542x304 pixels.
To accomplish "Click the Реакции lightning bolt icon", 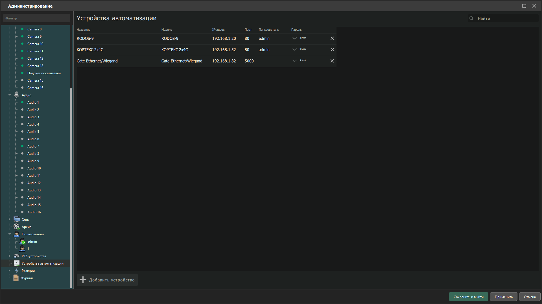I will (17, 271).
